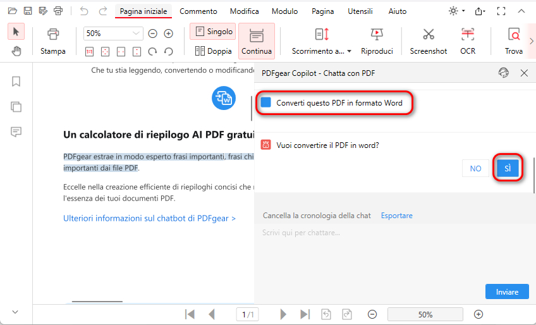Go to the previous page
536x325 pixels.
212,314
